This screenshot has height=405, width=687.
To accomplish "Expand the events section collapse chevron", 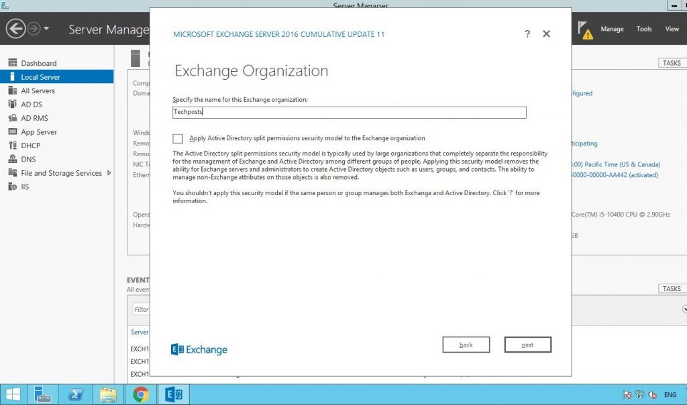I will 684,309.
